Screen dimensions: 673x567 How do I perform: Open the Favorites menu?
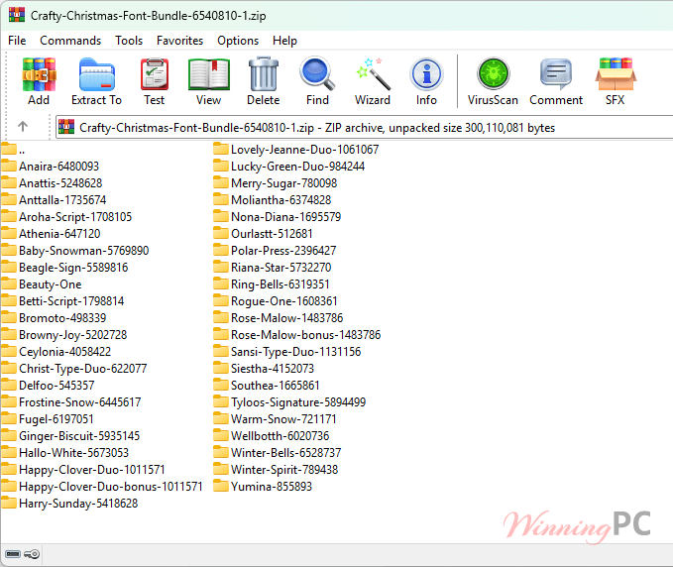point(179,41)
